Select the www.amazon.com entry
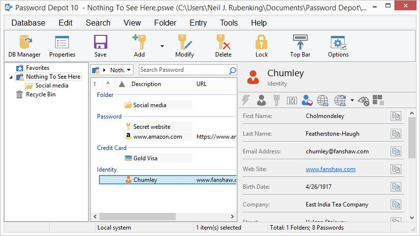This screenshot has width=420, height=236. pos(158,137)
